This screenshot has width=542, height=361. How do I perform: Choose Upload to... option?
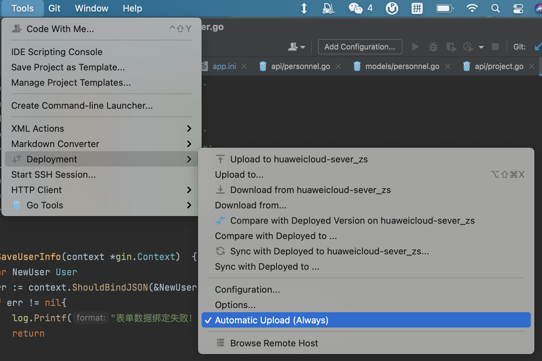(x=366, y=175)
